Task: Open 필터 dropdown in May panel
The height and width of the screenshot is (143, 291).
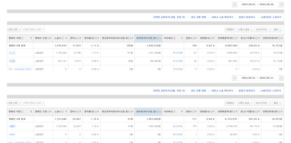Action: [277, 103]
